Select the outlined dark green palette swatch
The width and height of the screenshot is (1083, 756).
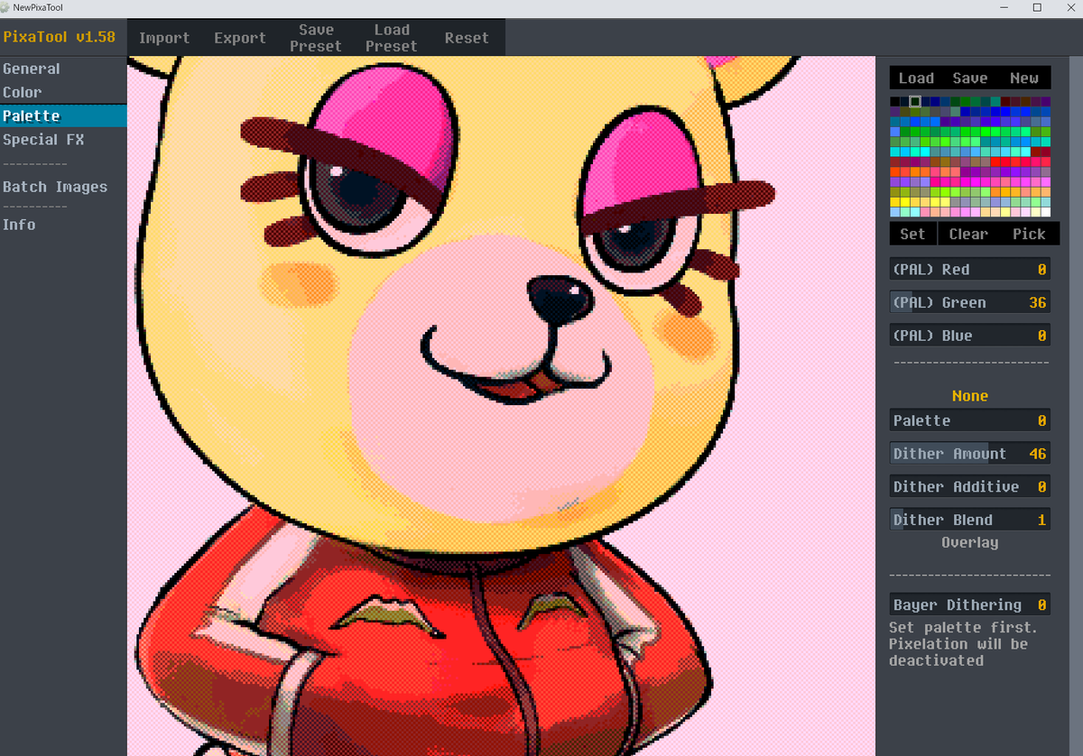pyautogui.click(x=915, y=102)
